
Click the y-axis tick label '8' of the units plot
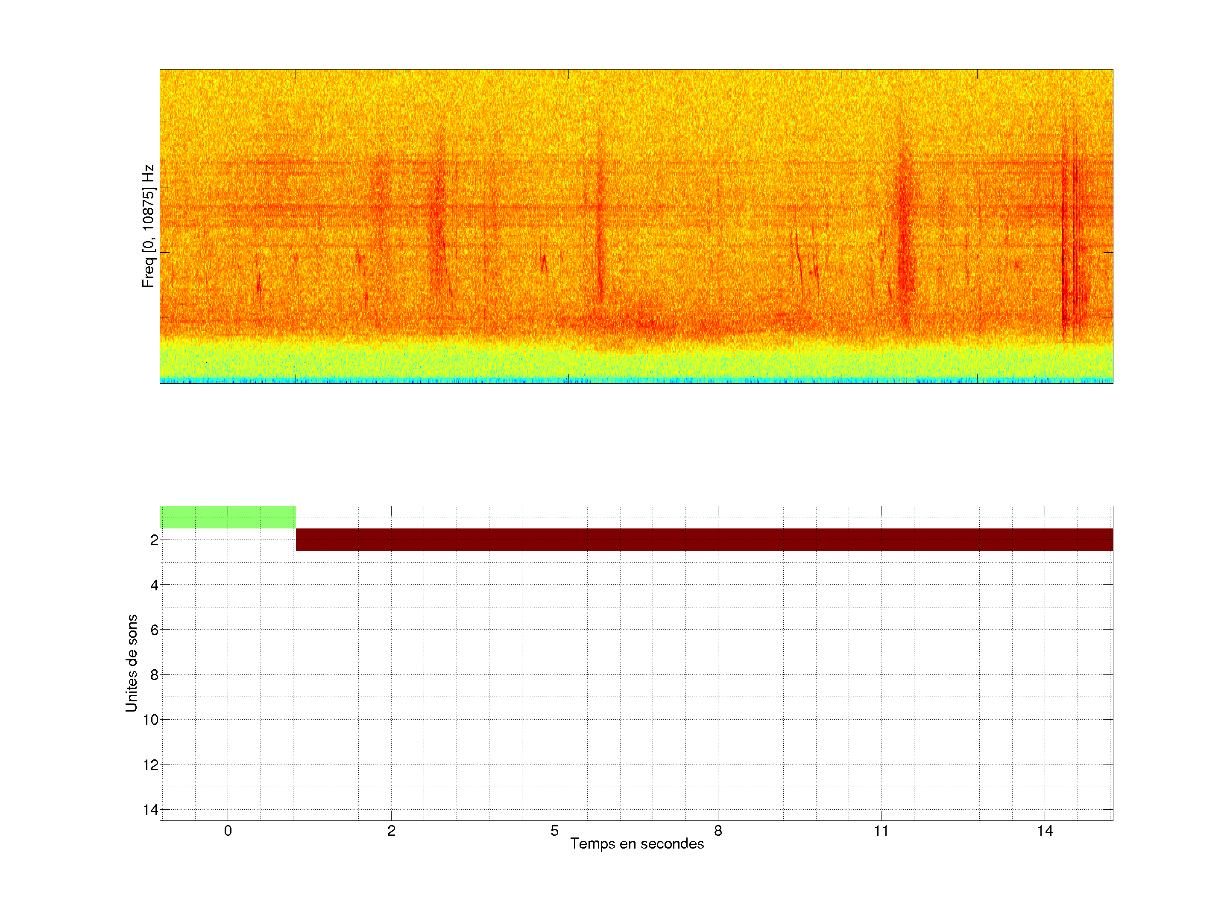coord(154,675)
